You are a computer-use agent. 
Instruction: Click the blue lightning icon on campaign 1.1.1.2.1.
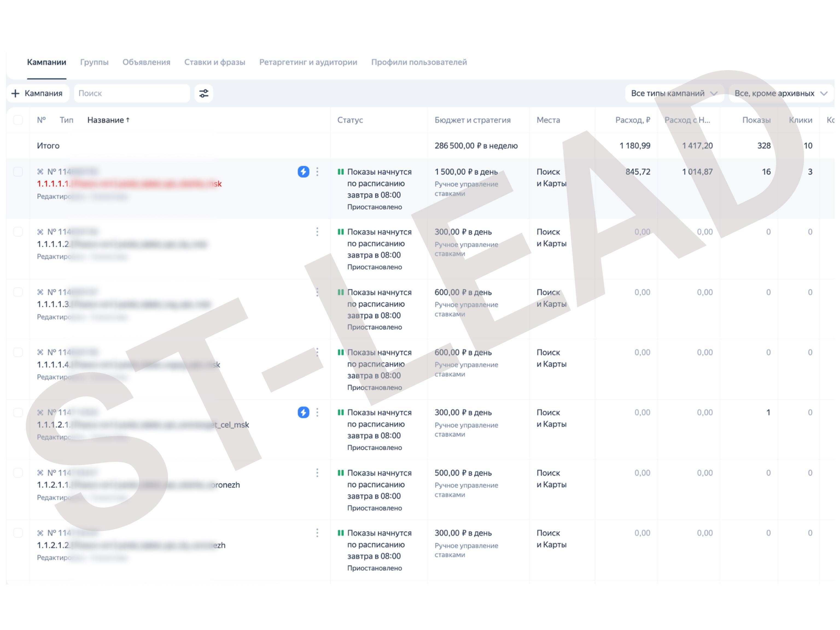point(303,412)
